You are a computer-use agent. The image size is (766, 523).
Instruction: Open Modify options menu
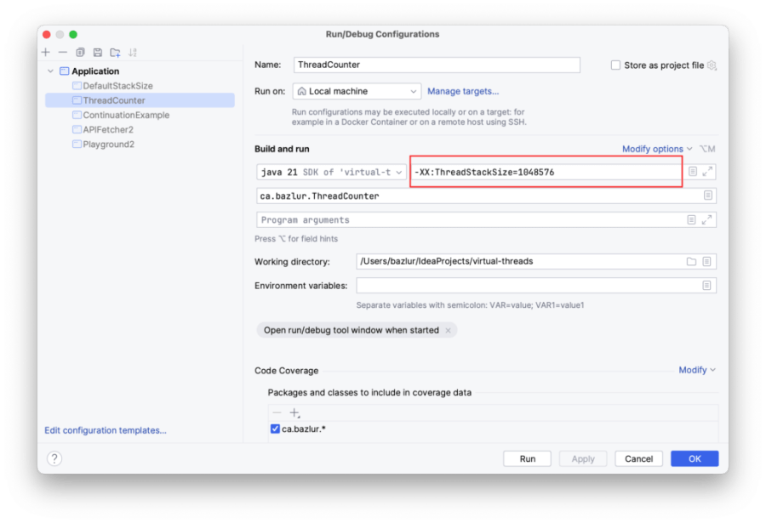[656, 149]
